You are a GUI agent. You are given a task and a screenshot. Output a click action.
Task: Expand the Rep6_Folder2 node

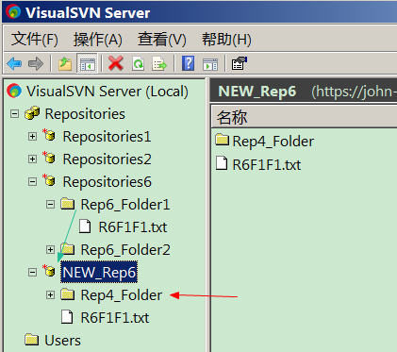(50, 250)
